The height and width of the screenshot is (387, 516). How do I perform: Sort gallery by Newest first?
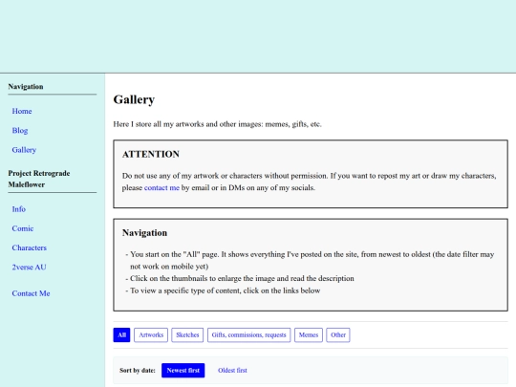click(x=183, y=371)
